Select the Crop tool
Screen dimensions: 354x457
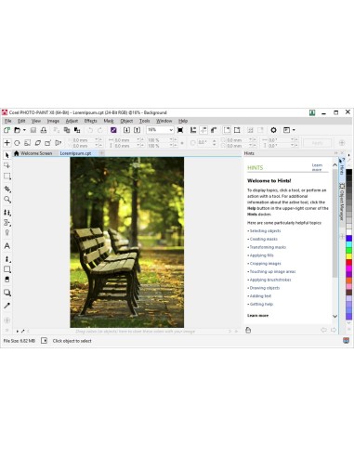tap(7, 189)
